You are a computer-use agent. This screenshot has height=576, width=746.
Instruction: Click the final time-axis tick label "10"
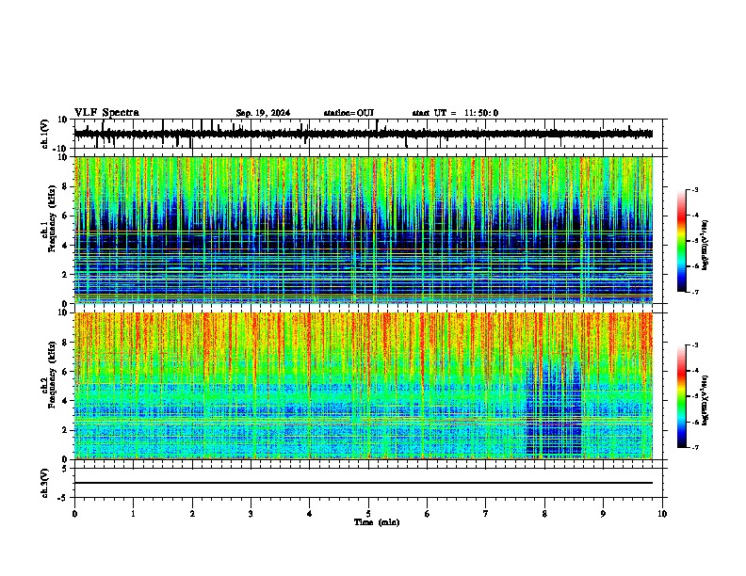click(x=662, y=514)
